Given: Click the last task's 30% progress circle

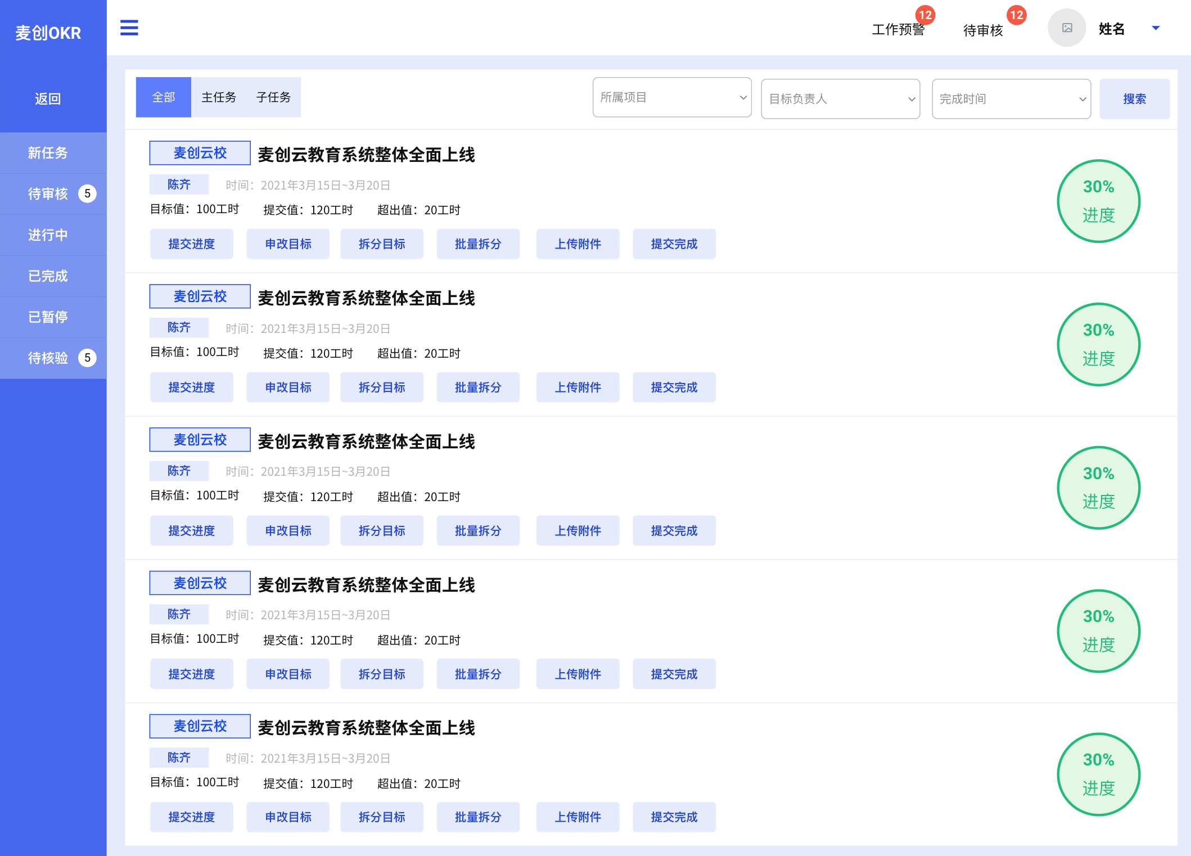Looking at the screenshot, I should [x=1098, y=774].
